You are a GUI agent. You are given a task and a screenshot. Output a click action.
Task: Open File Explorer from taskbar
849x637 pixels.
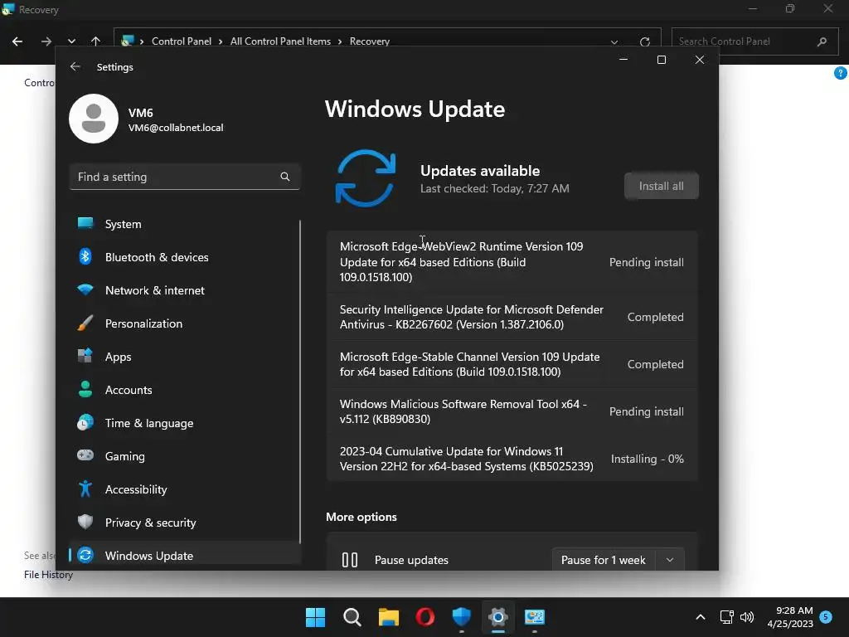point(388,617)
